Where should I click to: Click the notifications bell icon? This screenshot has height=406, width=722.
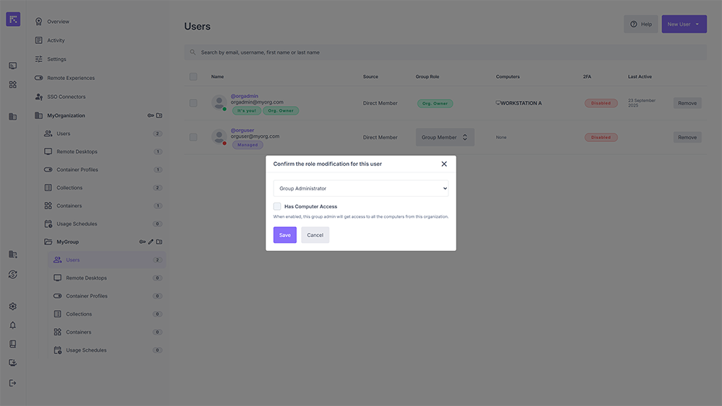[x=12, y=325]
